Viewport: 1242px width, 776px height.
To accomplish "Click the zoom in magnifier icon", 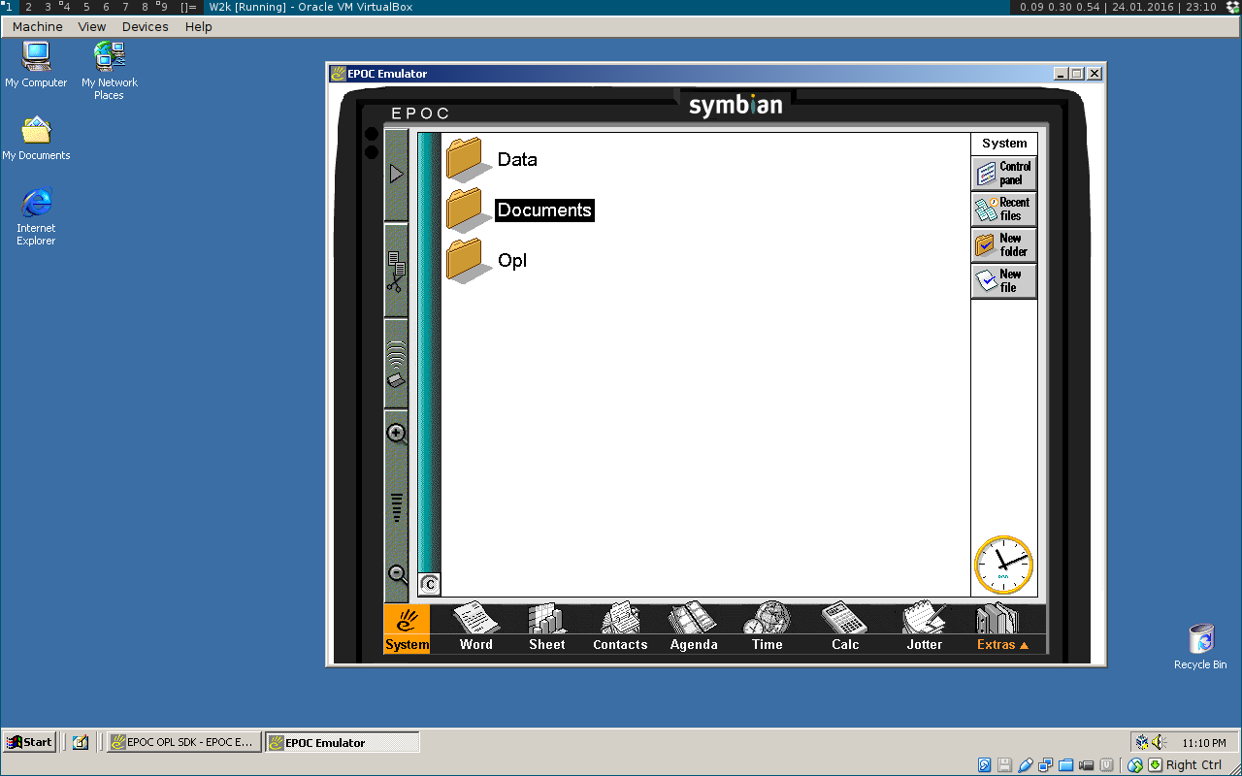I will 397,434.
